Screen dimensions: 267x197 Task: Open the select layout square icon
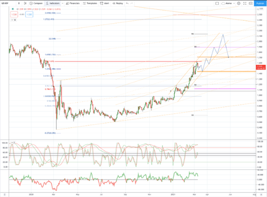click(217, 3)
